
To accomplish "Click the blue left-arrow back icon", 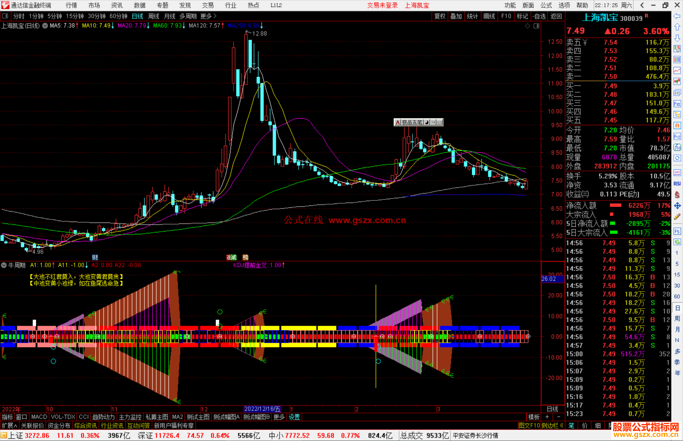I will coord(677,16).
